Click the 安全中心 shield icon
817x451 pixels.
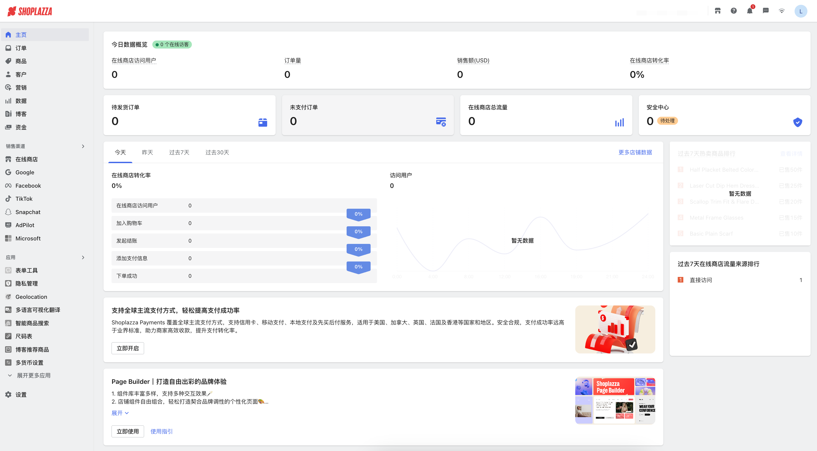pos(798,122)
